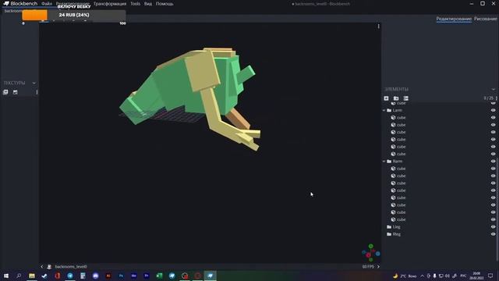This screenshot has height=281, width=499.
Task: Click the system tray volume icon
Action: [x=447, y=276]
